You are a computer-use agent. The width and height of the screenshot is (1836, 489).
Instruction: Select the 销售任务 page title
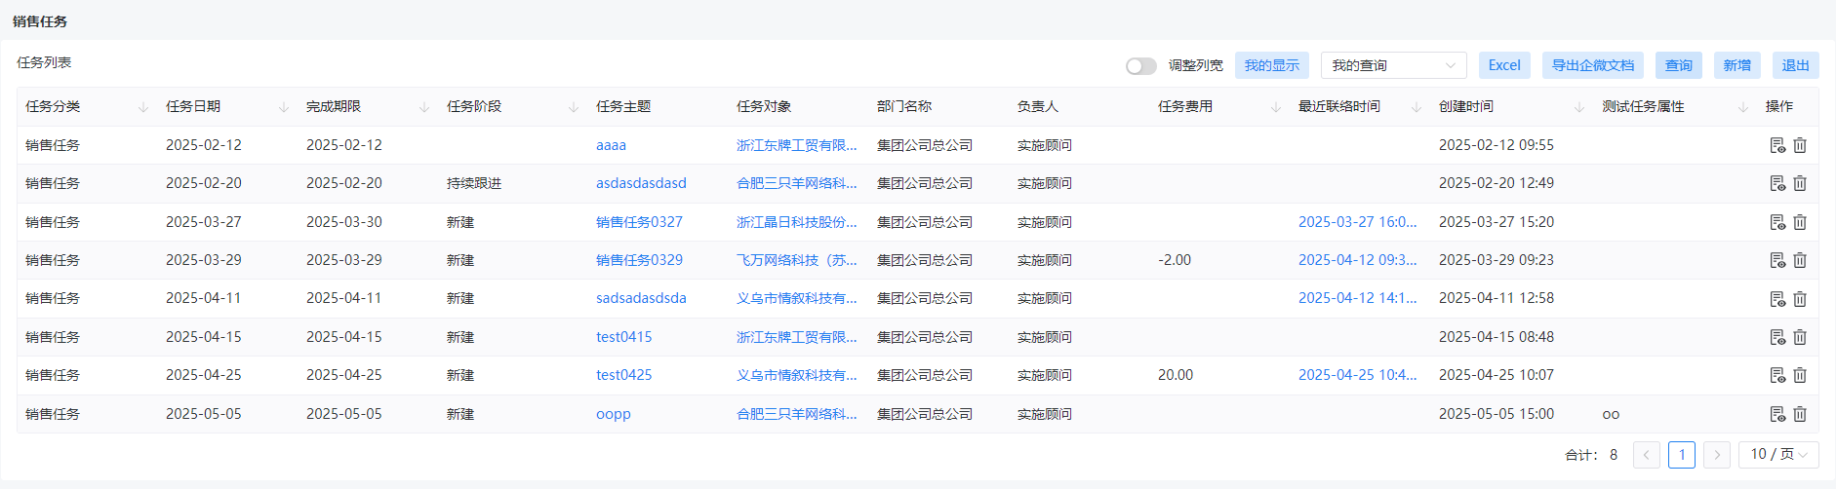(40, 21)
